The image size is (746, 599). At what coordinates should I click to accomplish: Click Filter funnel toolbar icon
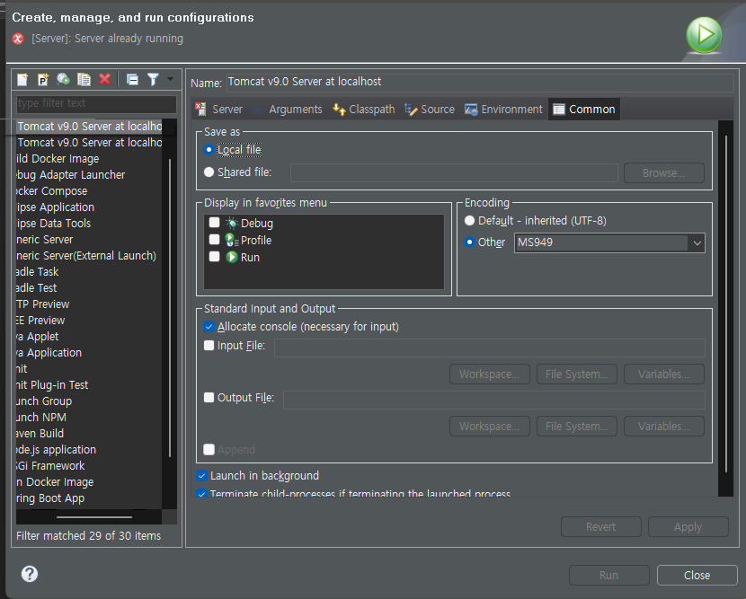pos(153,79)
